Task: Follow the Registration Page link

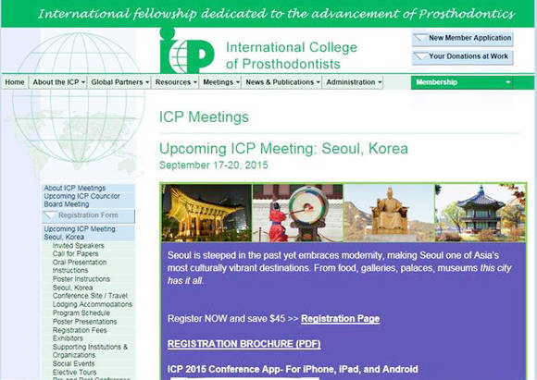Action: pyautogui.click(x=340, y=319)
